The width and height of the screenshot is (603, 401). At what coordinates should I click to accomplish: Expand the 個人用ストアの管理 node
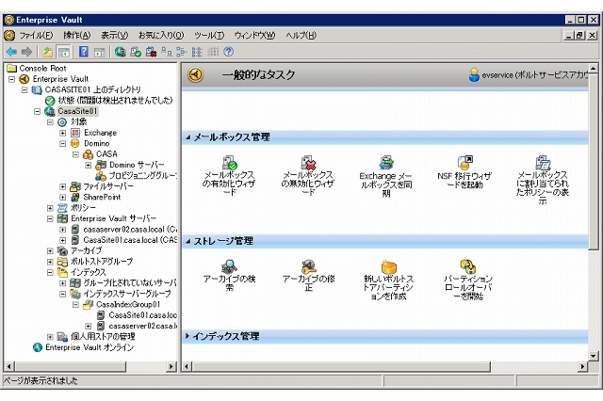[x=50, y=337]
